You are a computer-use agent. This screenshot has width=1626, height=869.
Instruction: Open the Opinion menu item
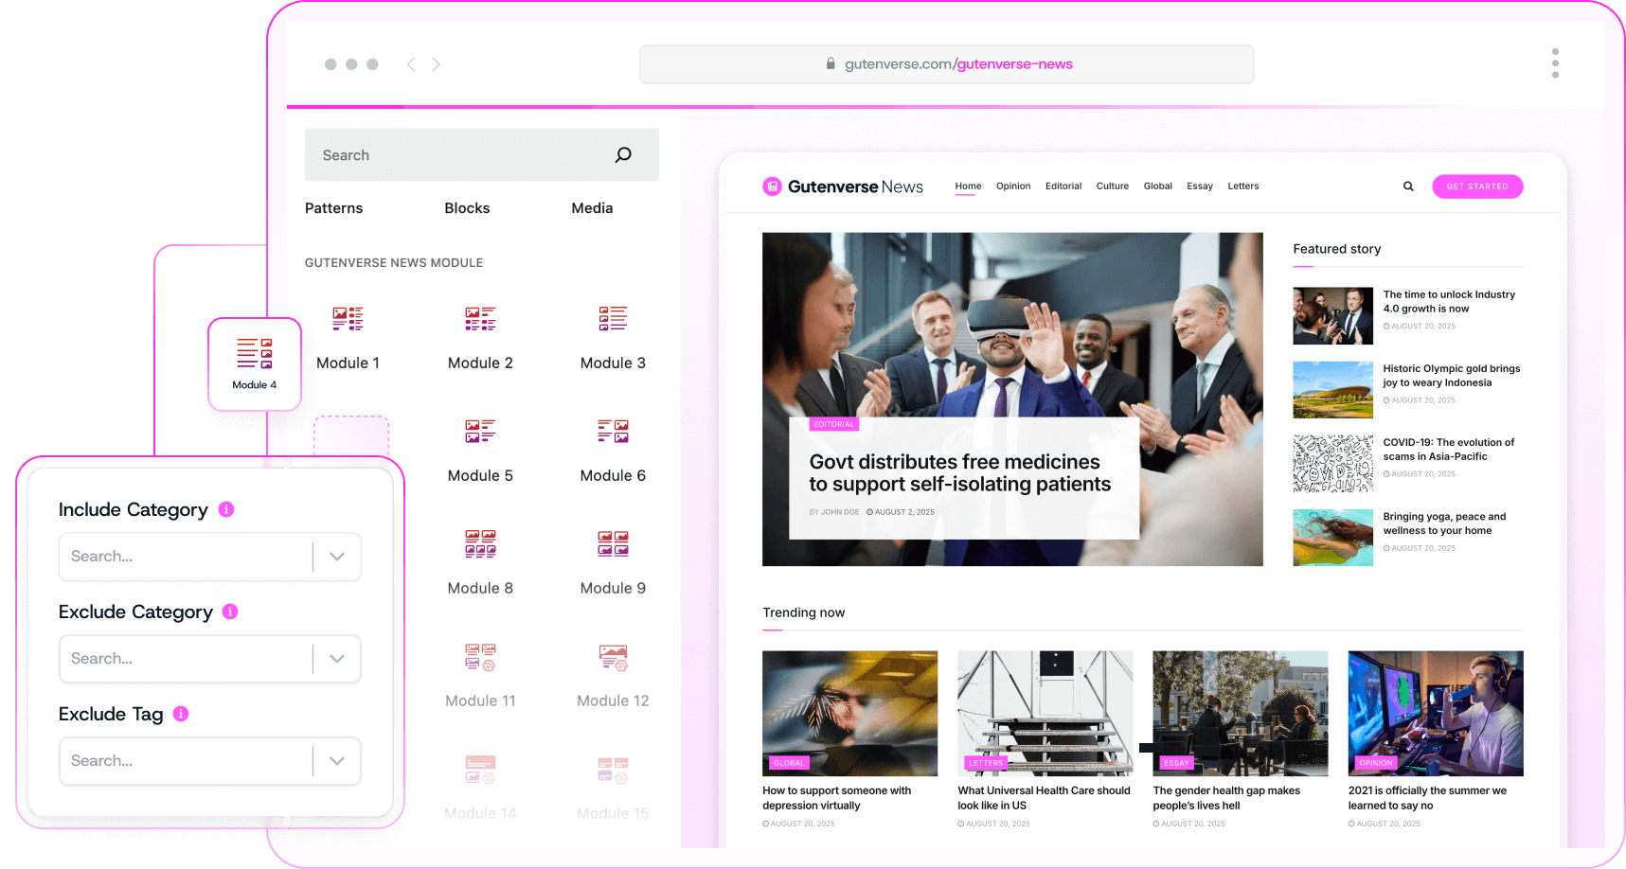point(1012,186)
